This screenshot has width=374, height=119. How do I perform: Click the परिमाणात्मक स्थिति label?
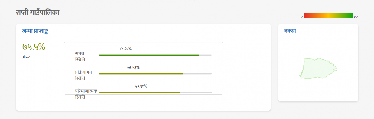pyautogui.click(x=86, y=94)
